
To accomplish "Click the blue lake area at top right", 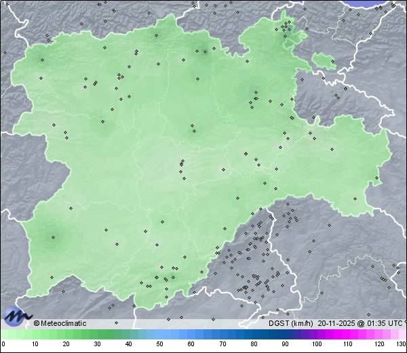I will pyautogui.click(x=370, y=3).
